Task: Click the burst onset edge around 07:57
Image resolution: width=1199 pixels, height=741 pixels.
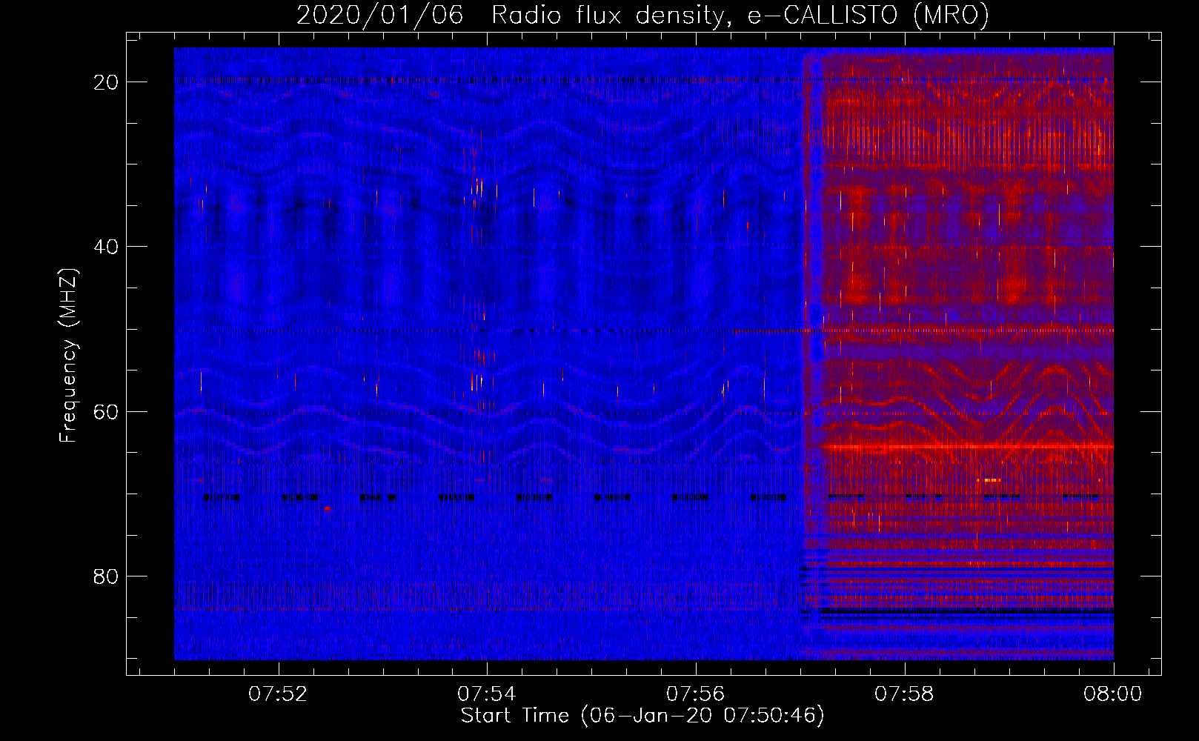Action: tap(805, 353)
